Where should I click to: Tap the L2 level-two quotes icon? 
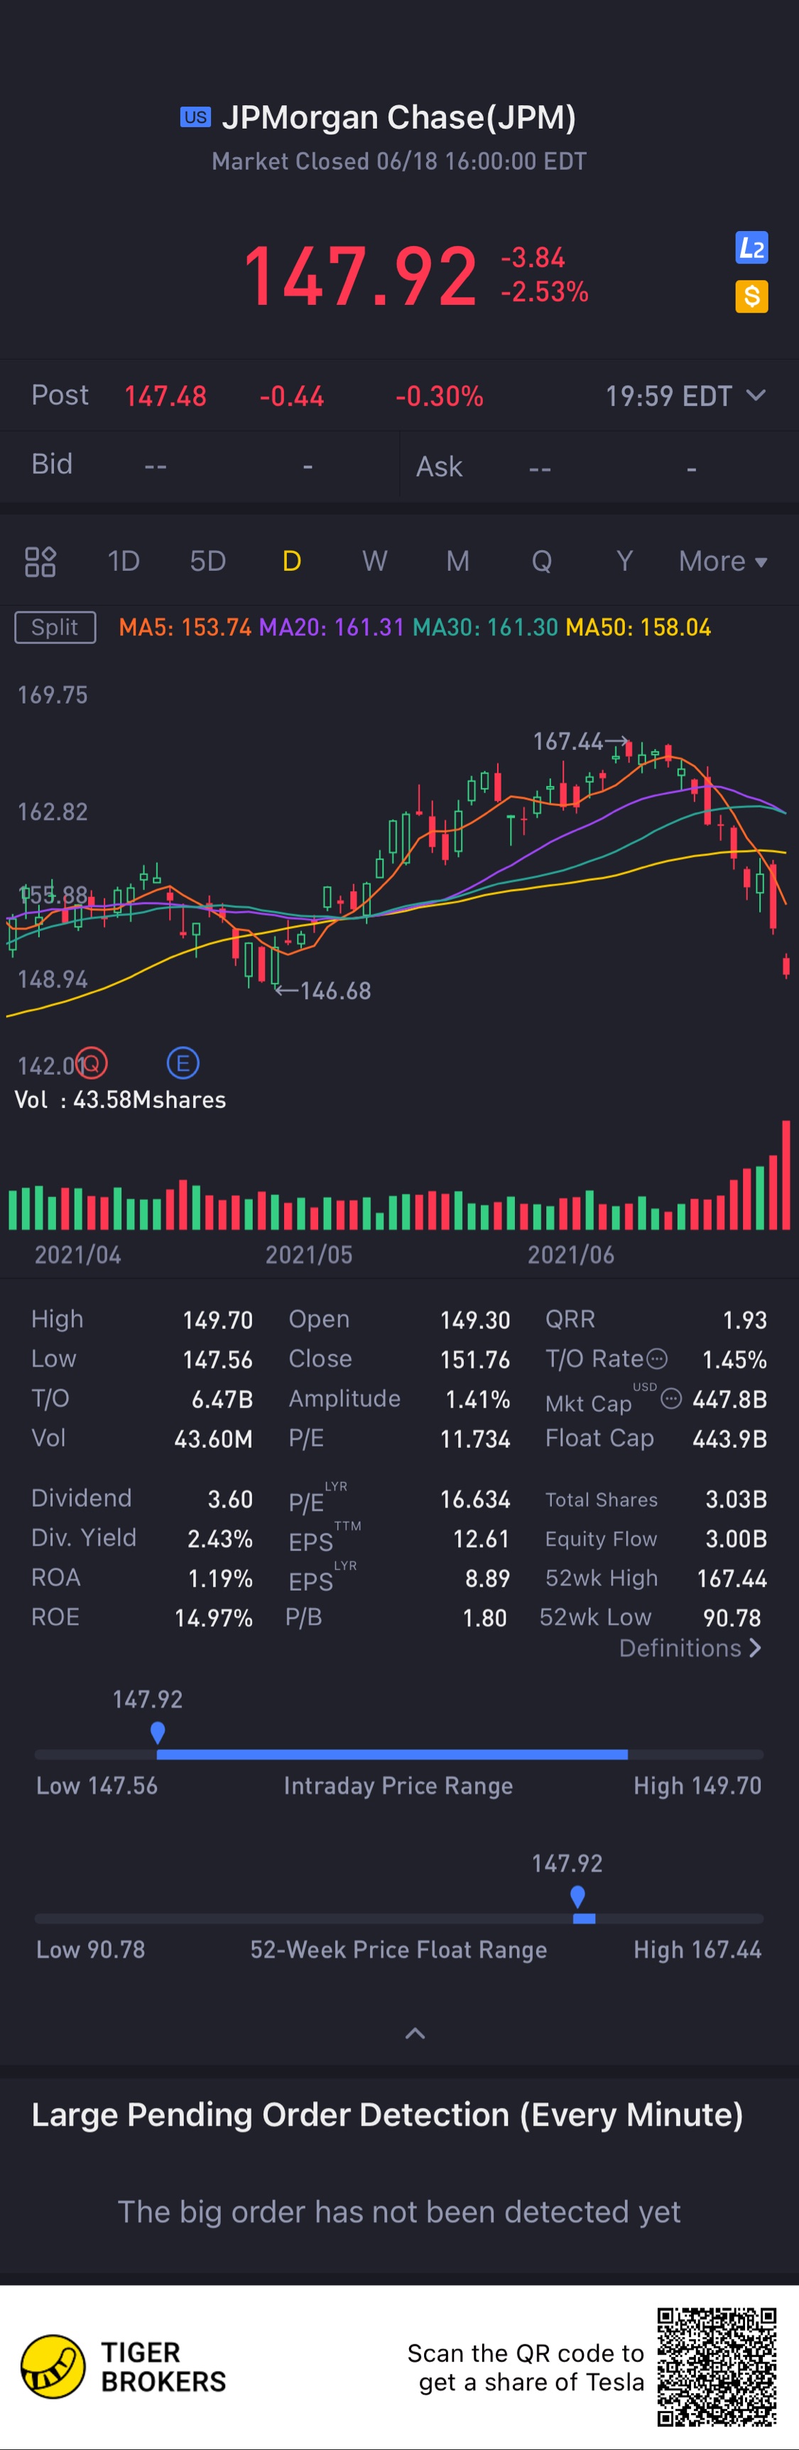[751, 248]
